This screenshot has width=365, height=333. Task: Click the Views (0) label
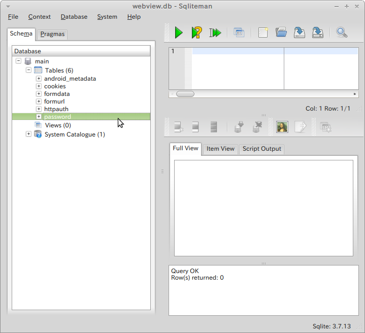coord(58,125)
